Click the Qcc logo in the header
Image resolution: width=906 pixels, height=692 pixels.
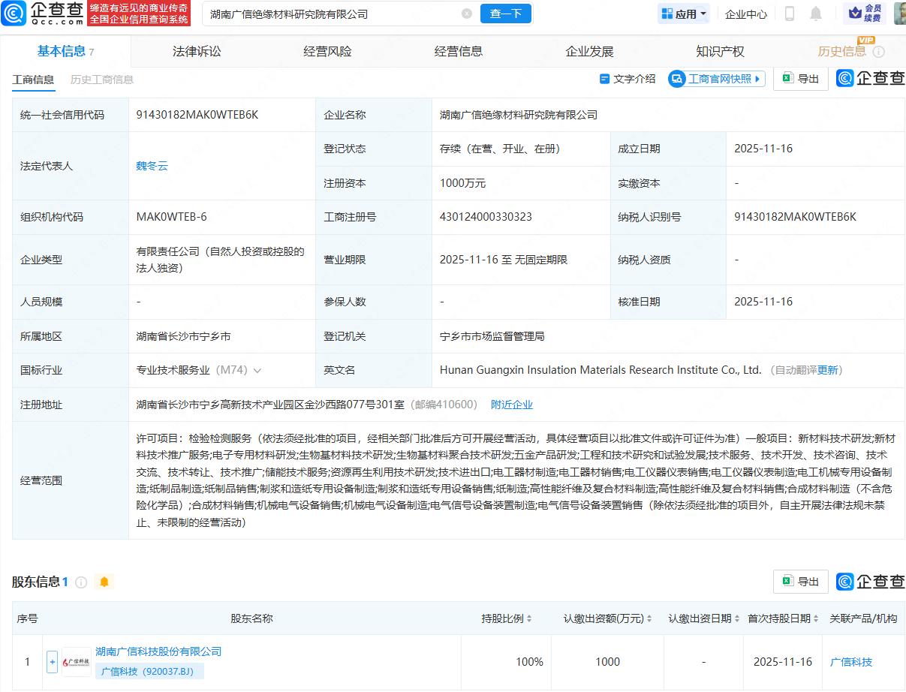coord(42,14)
